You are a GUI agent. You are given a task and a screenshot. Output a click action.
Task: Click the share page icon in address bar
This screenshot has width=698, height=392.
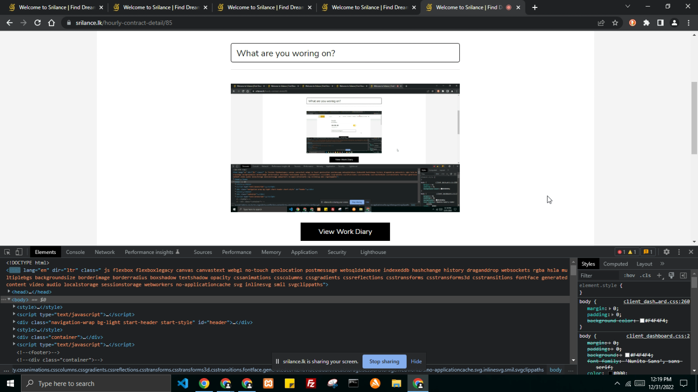pos(601,23)
